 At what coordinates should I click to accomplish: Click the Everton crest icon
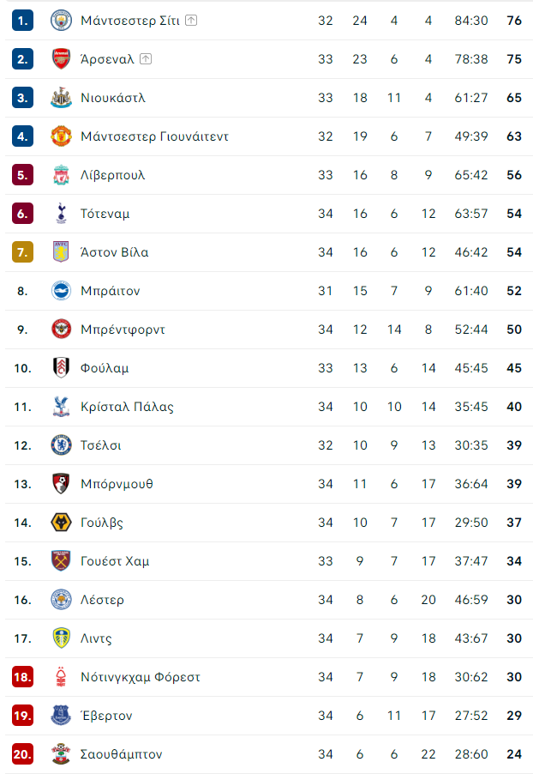61,716
